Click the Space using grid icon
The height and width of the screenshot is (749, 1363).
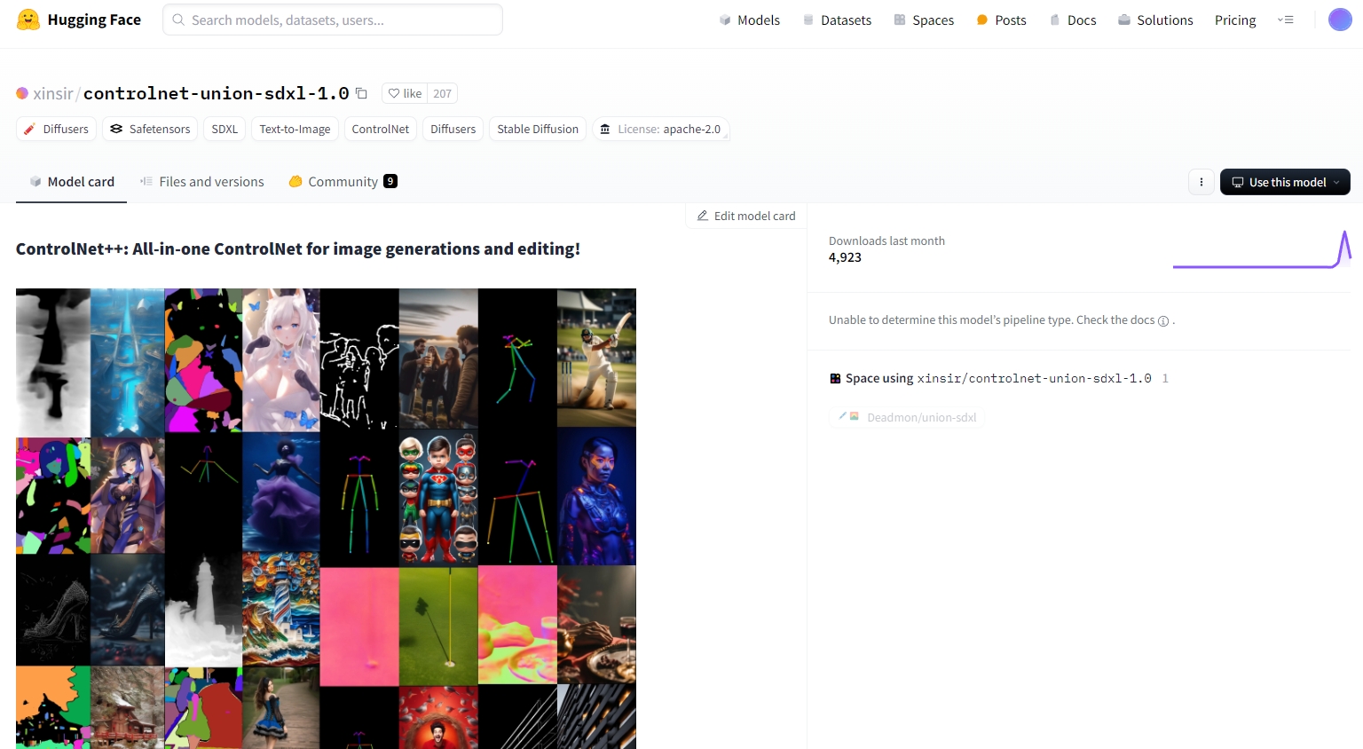(x=835, y=379)
